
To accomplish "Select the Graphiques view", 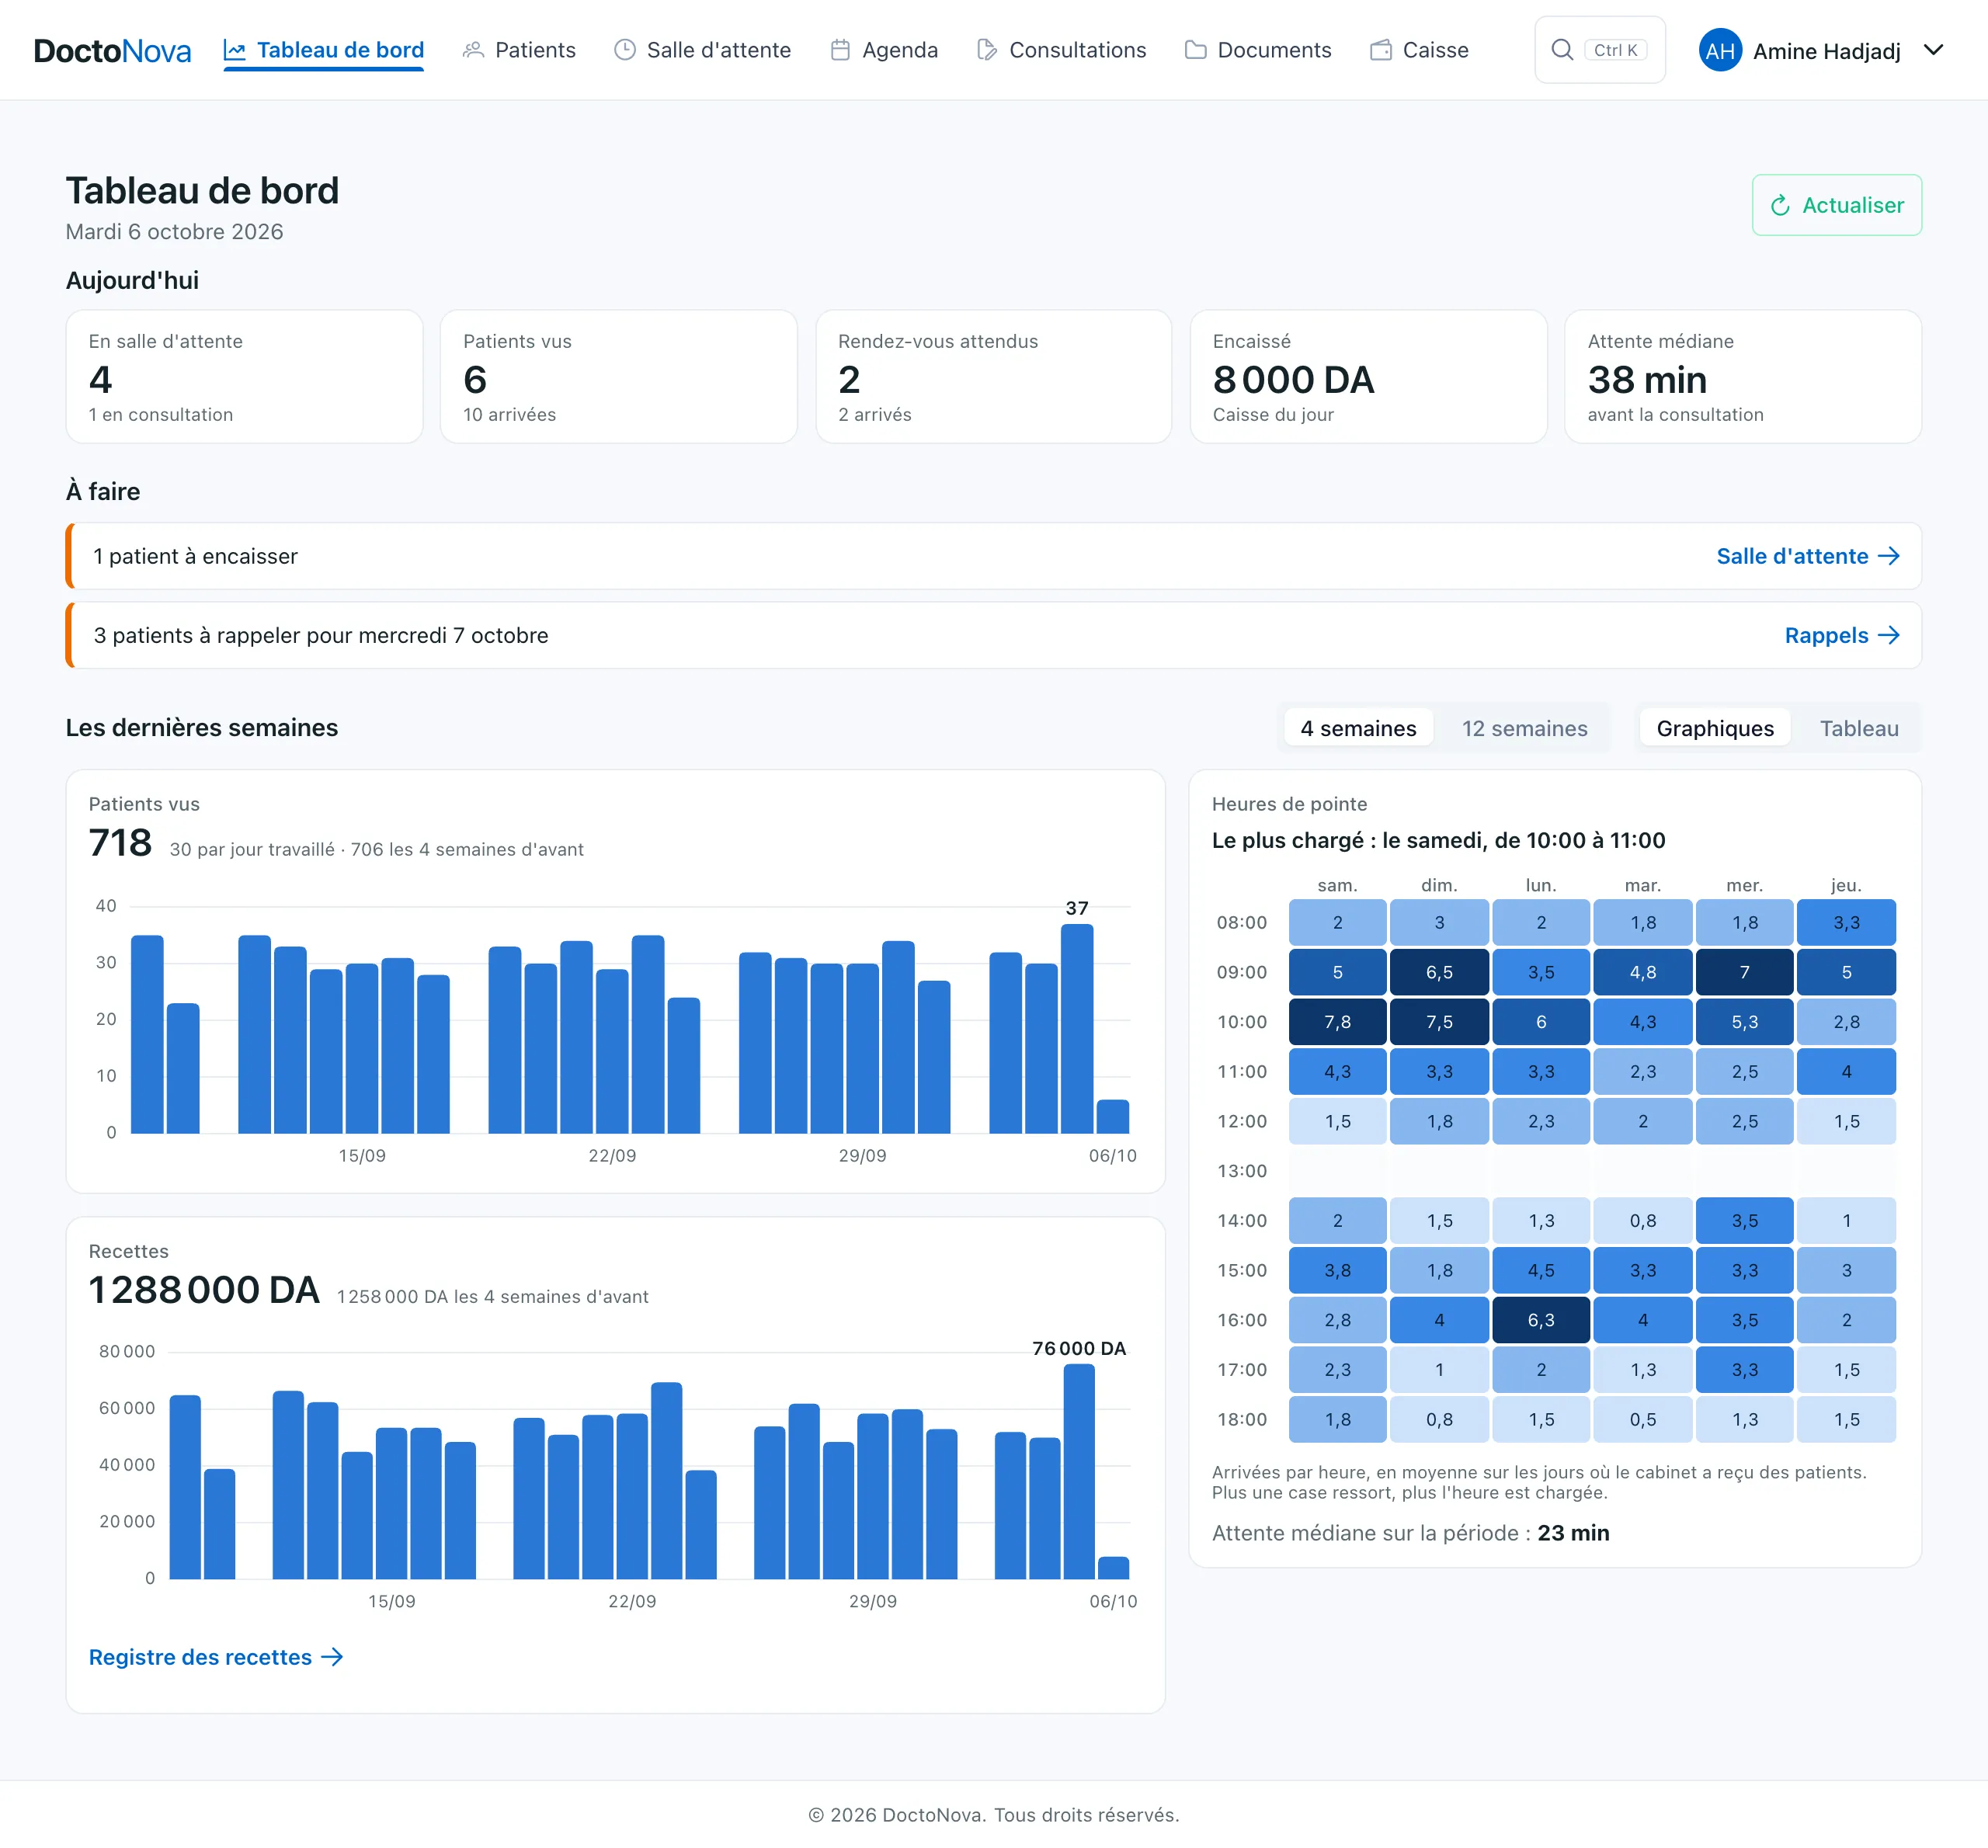I will (x=1715, y=728).
